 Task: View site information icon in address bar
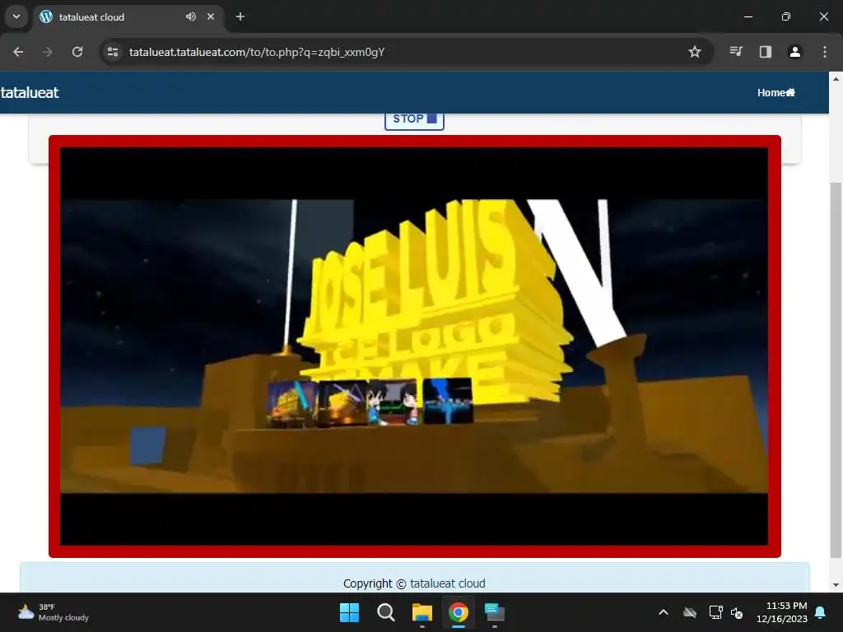(x=113, y=52)
